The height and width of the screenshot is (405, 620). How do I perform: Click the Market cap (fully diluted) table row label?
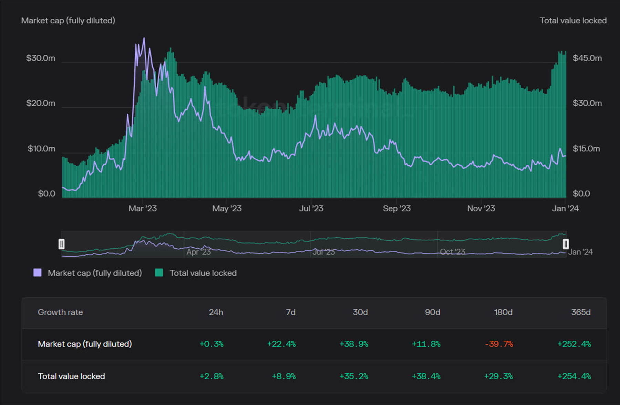(x=85, y=344)
